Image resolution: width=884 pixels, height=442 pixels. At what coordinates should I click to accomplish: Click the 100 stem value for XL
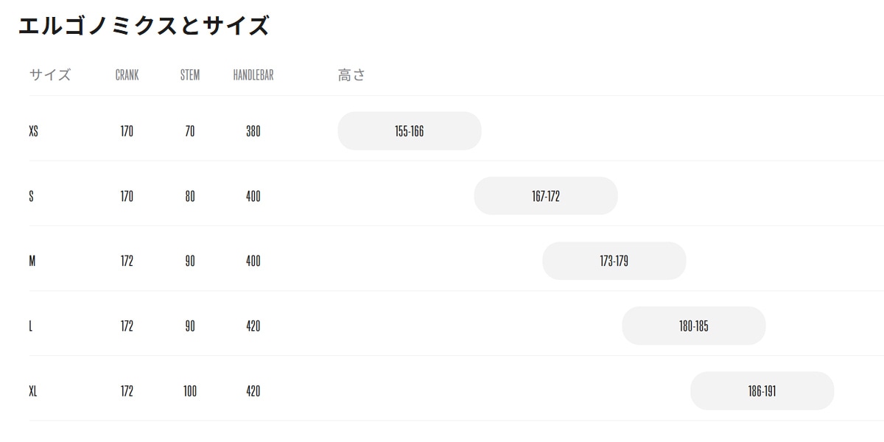pyautogui.click(x=189, y=390)
